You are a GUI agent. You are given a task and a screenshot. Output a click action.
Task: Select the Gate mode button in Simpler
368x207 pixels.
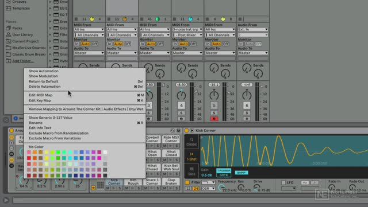tap(224, 175)
